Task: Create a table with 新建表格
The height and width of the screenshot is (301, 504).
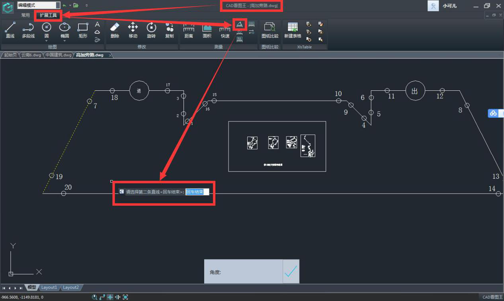Action: (292, 30)
